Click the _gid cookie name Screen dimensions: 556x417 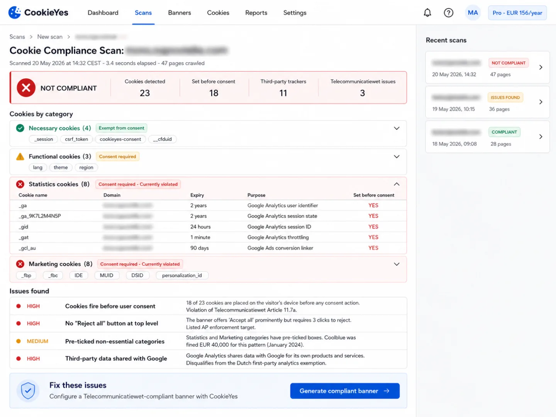coord(24,227)
